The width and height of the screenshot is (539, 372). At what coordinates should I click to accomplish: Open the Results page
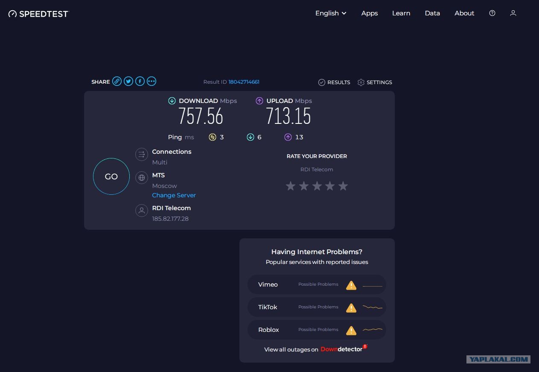[x=334, y=82]
